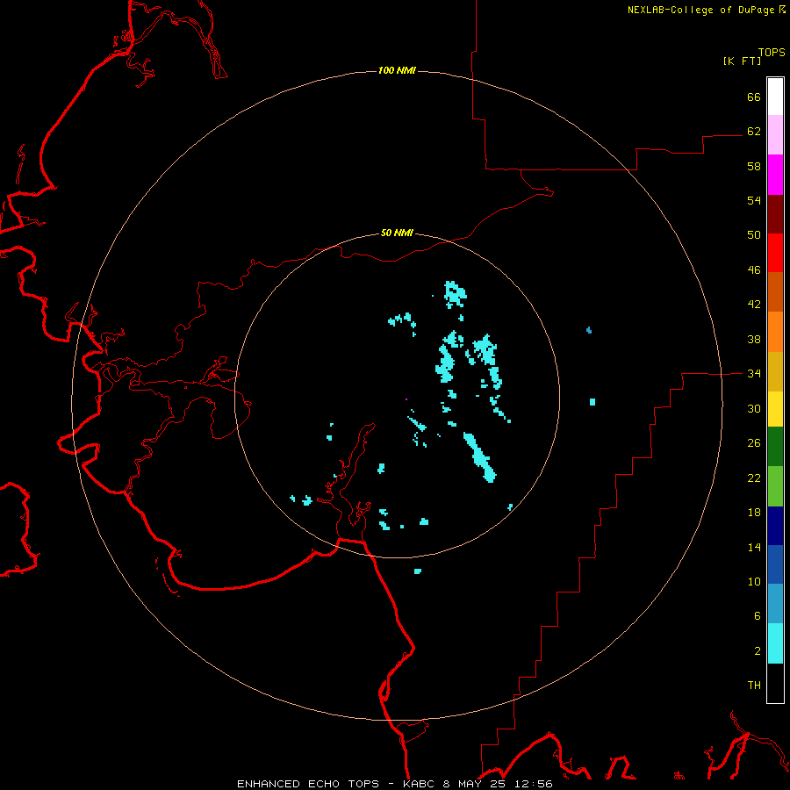Click the 22 legend value

tap(754, 478)
